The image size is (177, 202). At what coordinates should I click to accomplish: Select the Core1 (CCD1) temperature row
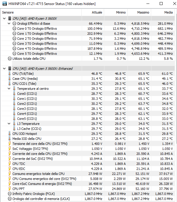click(88, 99)
